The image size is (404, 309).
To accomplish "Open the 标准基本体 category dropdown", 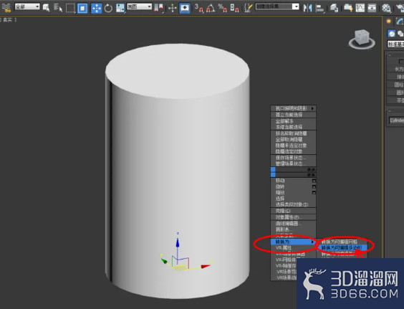I will point(395,44).
